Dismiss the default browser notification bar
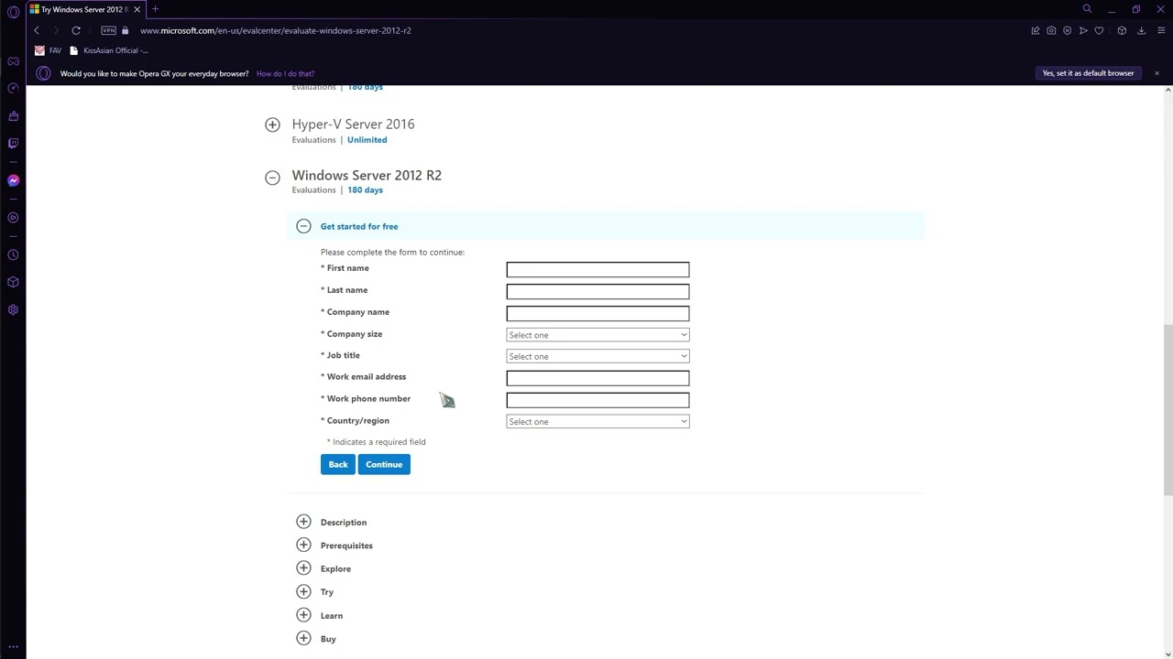This screenshot has height=659, width=1173. pos(1157,73)
